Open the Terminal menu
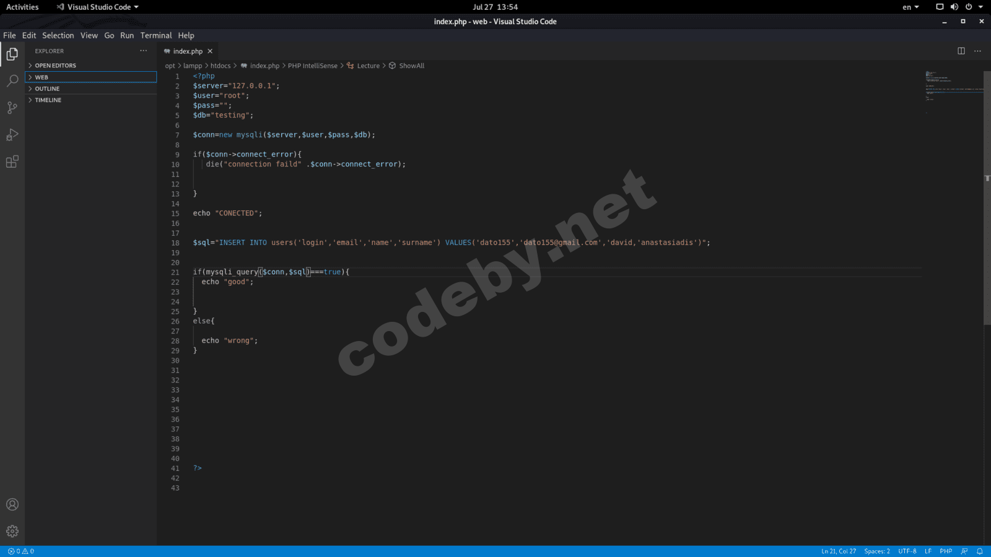This screenshot has width=991, height=557. (x=155, y=35)
